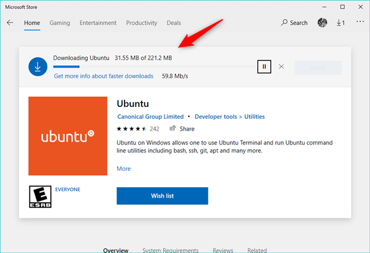Add Ubuntu to Wish list
Viewport: 370px width, 253px height.
[x=162, y=196]
